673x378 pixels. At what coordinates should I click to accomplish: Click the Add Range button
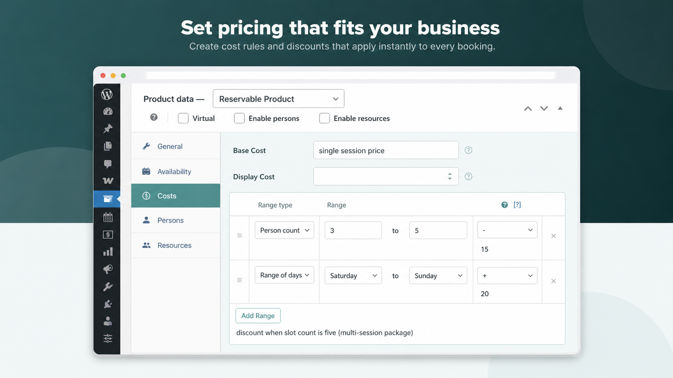tap(258, 316)
